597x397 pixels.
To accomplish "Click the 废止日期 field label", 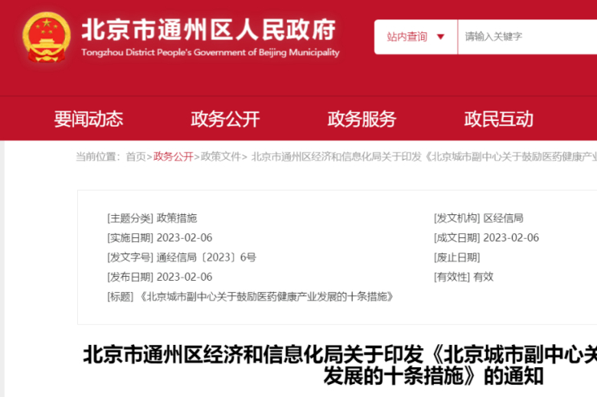I will pyautogui.click(x=457, y=257).
